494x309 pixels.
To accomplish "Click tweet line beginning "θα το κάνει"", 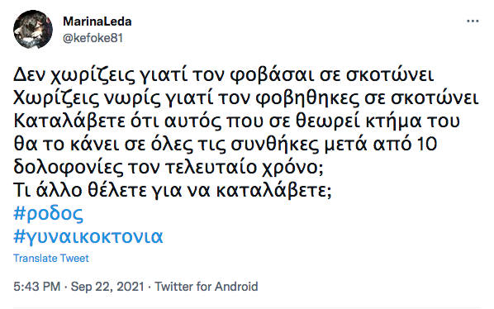I will (226, 144).
